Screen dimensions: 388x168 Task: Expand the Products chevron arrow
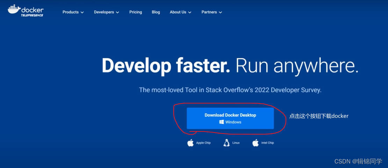pos(82,12)
